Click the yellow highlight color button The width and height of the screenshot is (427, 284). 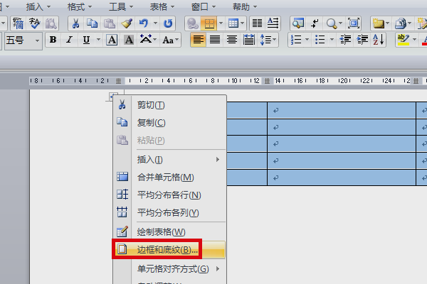point(403,40)
